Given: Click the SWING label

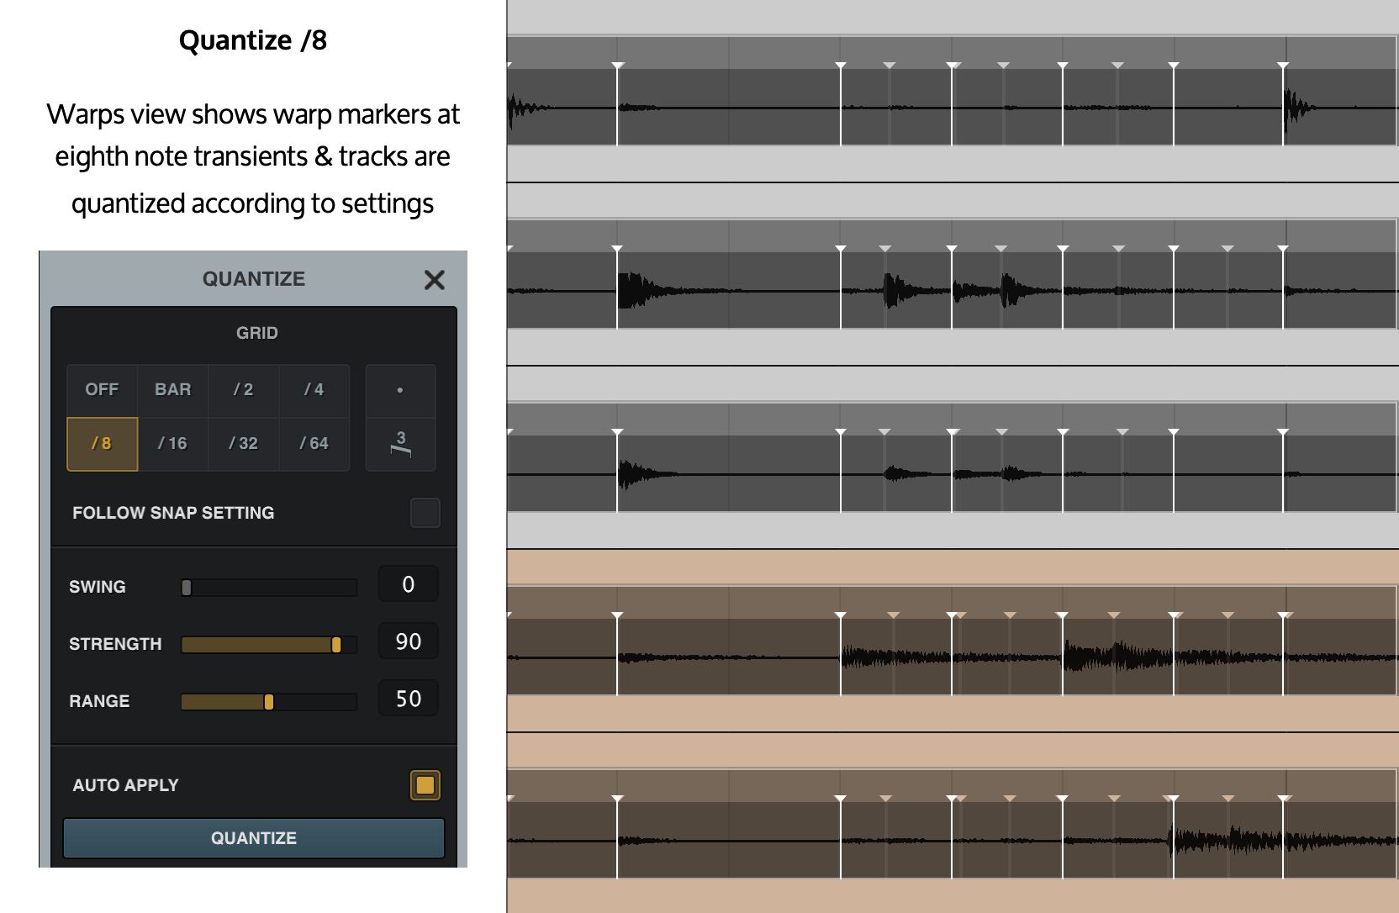Looking at the screenshot, I should [98, 587].
